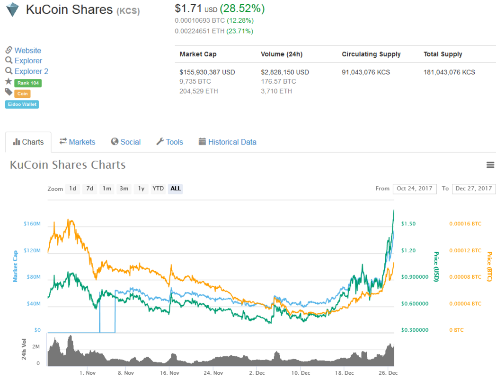Click the orange Coin tag badge
The height and width of the screenshot is (378, 496).
click(22, 94)
